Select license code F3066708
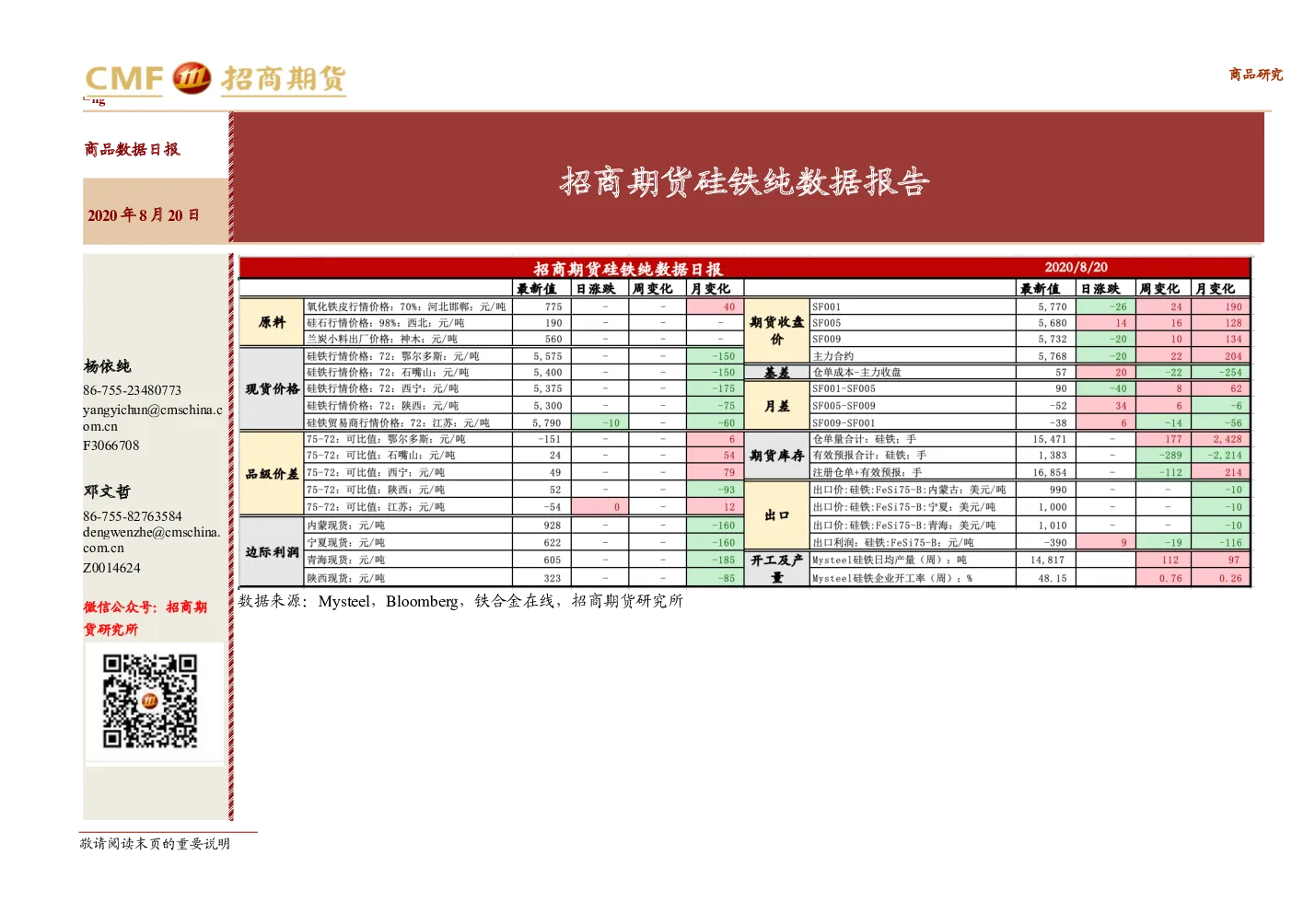The width and height of the screenshot is (1292, 913). click(111, 445)
